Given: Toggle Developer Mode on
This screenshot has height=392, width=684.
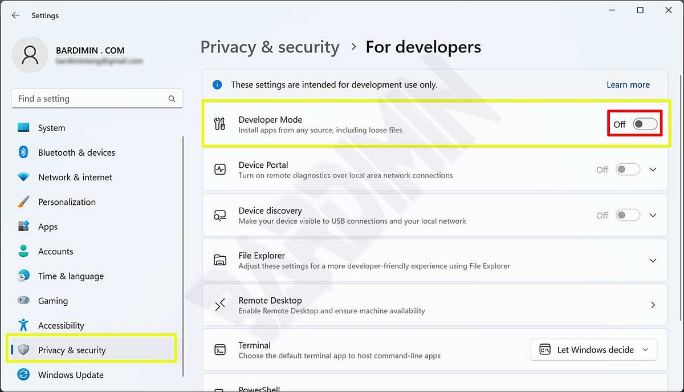Looking at the screenshot, I should (644, 123).
